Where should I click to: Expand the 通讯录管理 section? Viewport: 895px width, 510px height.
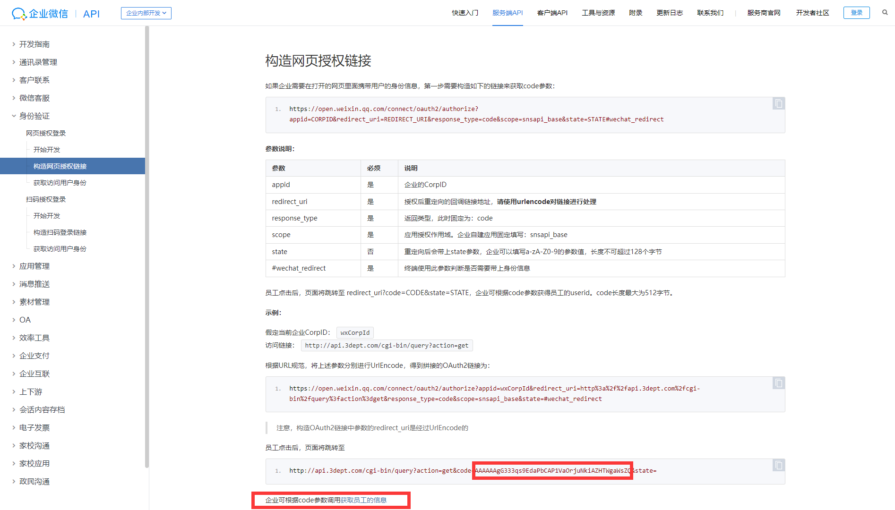tap(38, 62)
